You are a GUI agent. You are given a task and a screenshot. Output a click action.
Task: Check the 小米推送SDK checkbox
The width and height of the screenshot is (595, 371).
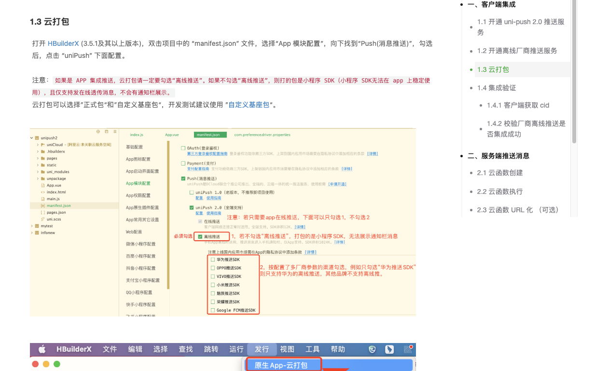coord(213,285)
